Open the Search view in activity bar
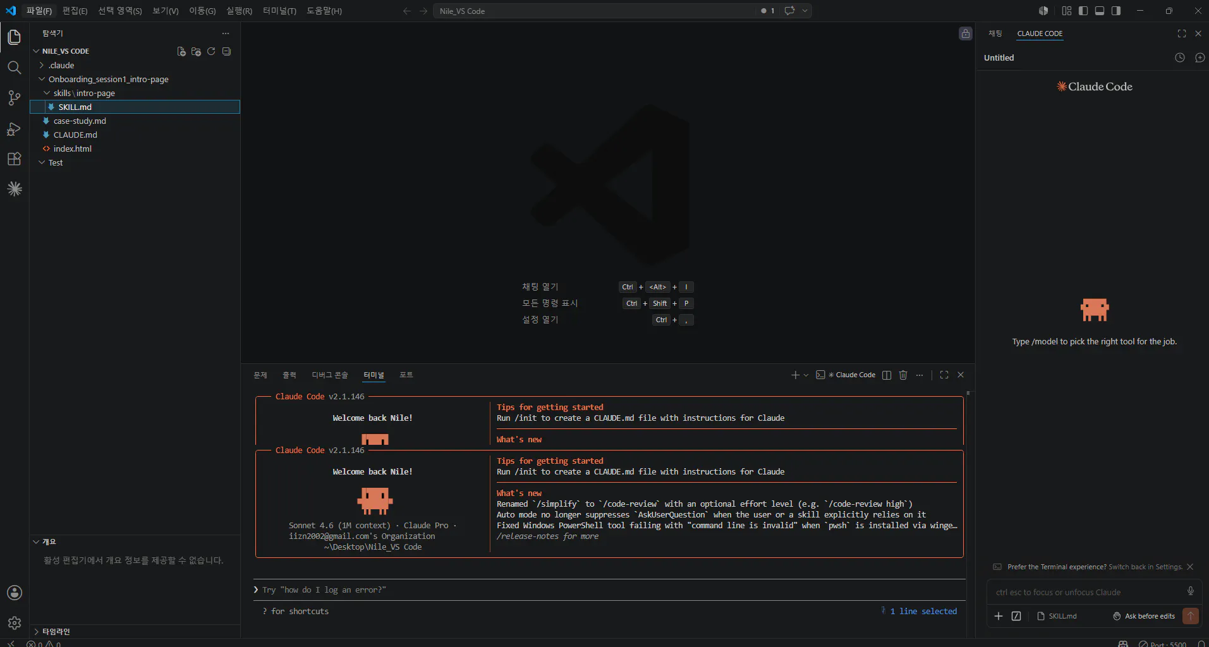The width and height of the screenshot is (1209, 647). click(x=14, y=68)
